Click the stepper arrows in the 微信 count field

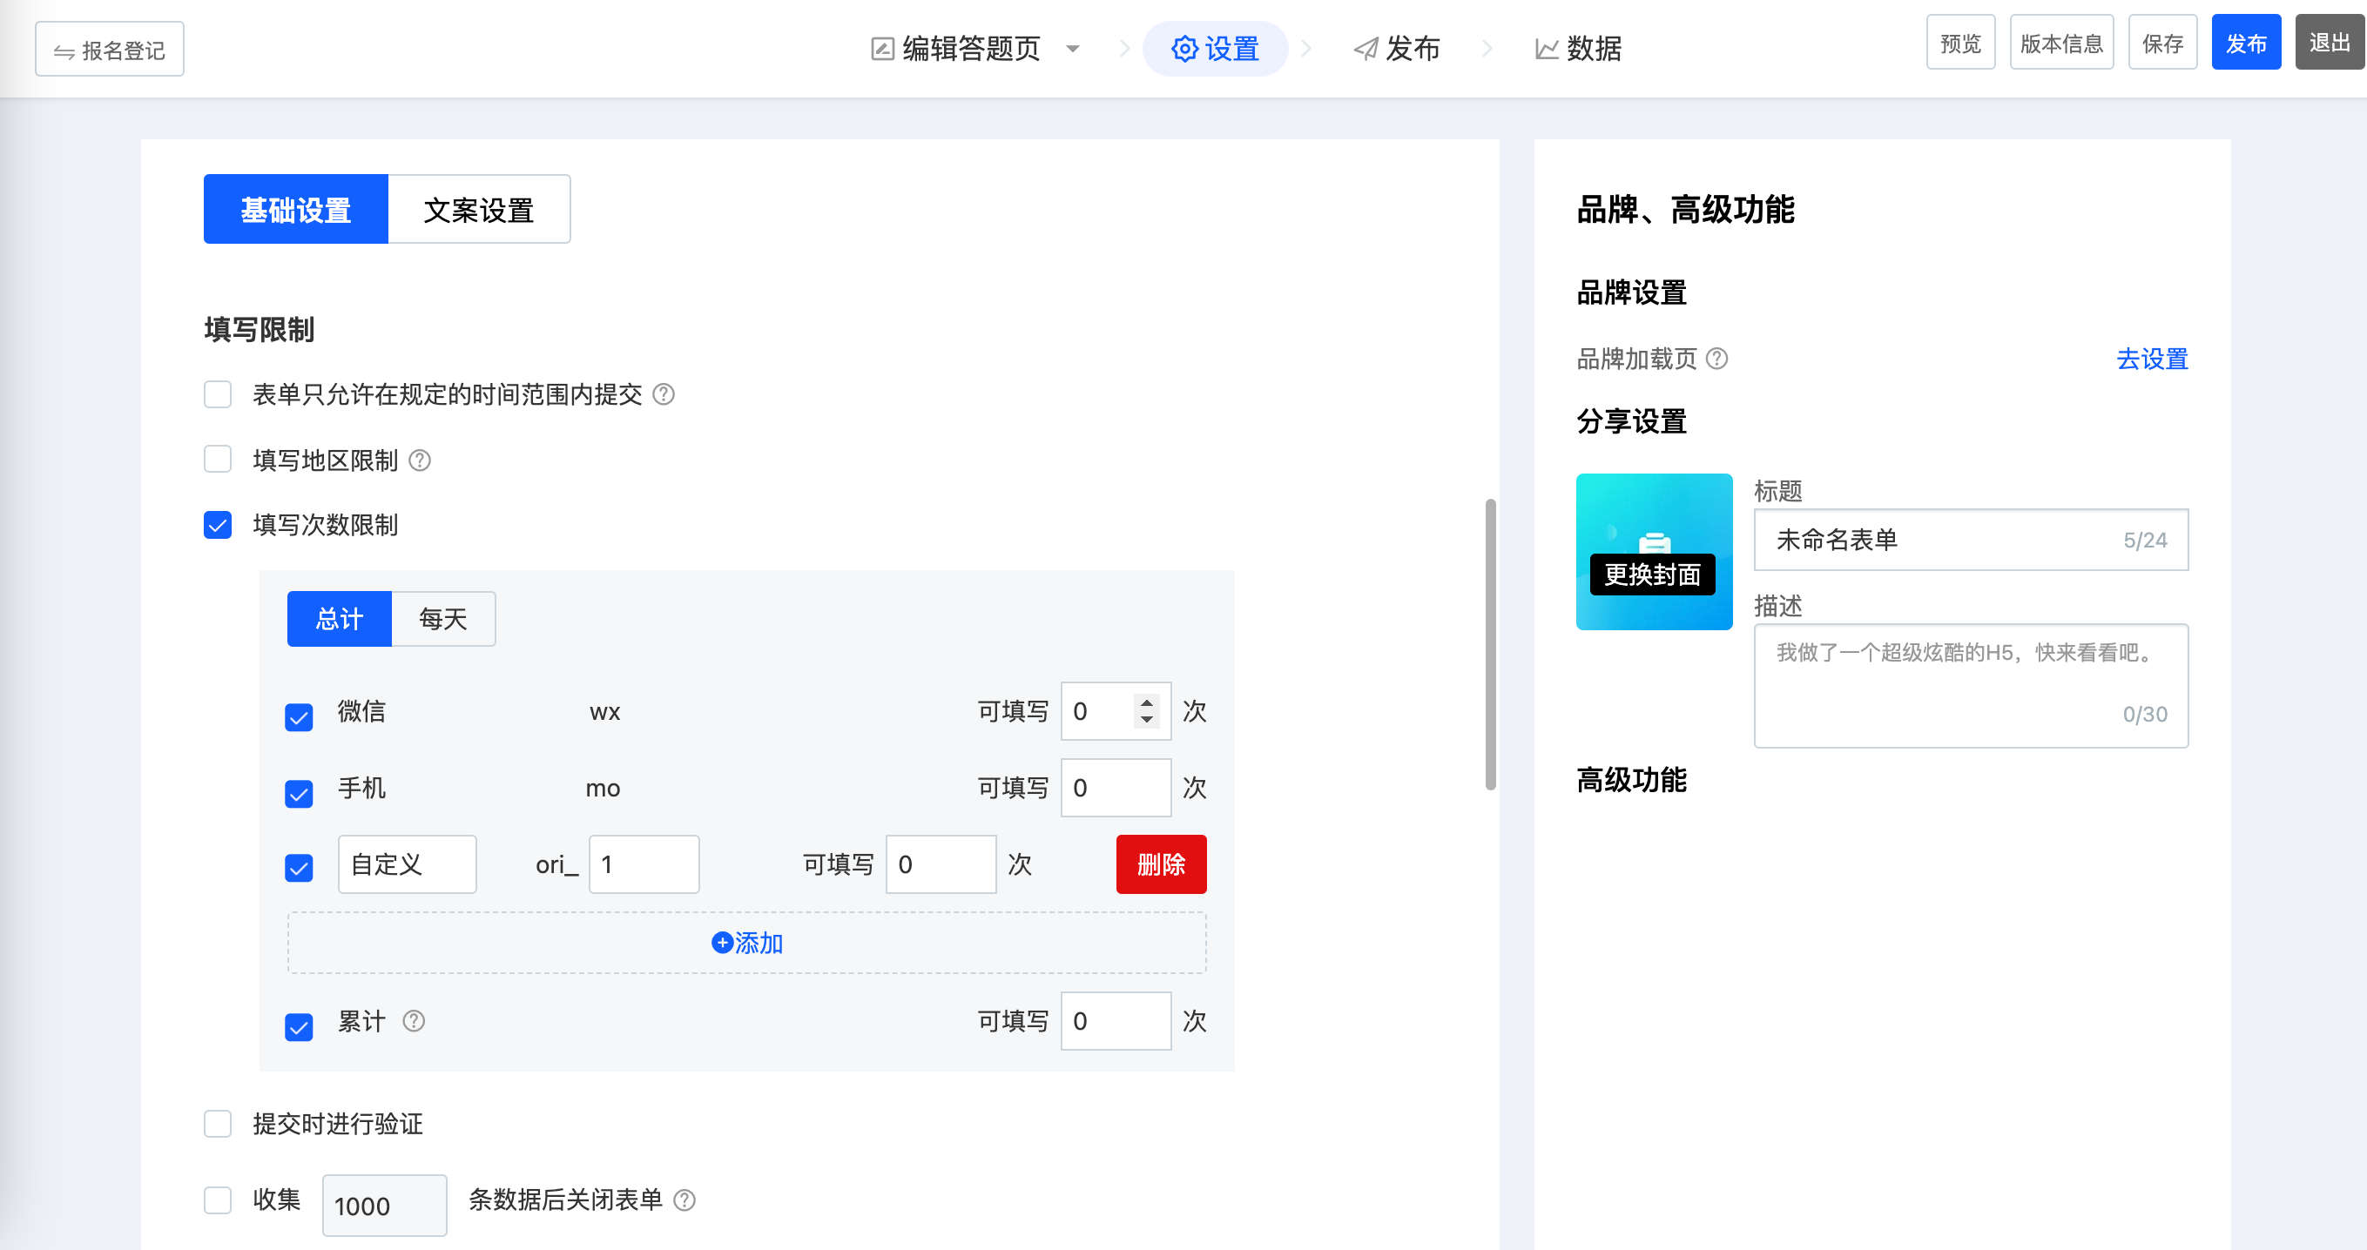pos(1146,711)
